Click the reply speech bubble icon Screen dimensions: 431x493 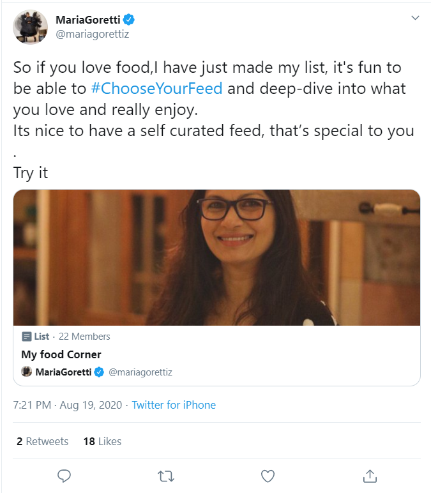click(x=64, y=476)
